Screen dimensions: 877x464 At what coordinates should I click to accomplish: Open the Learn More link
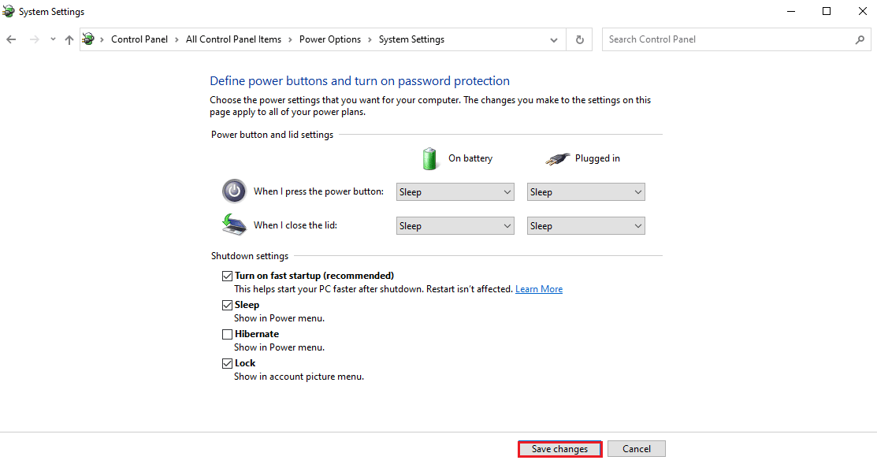coord(539,289)
